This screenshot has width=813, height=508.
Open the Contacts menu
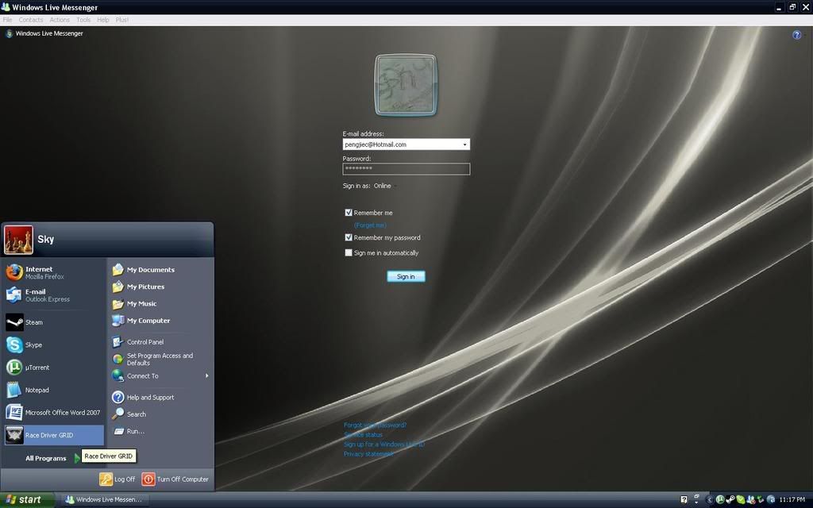click(31, 20)
